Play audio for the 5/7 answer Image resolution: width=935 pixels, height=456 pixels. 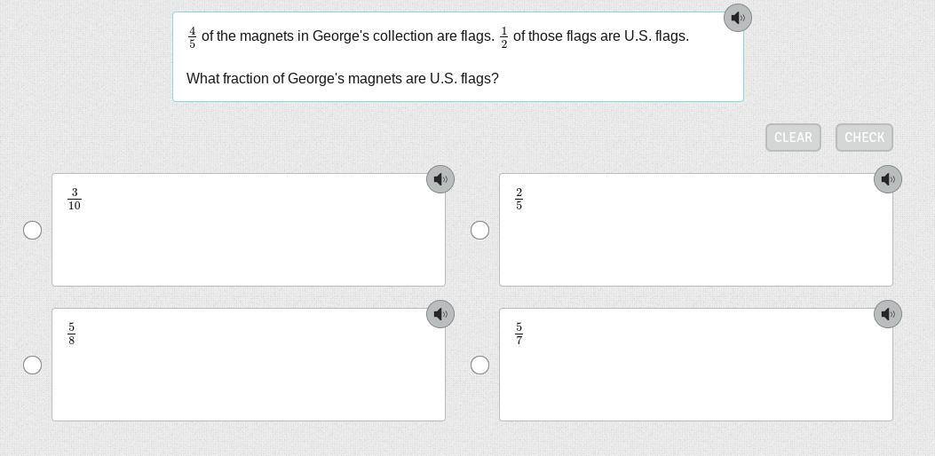[888, 314]
